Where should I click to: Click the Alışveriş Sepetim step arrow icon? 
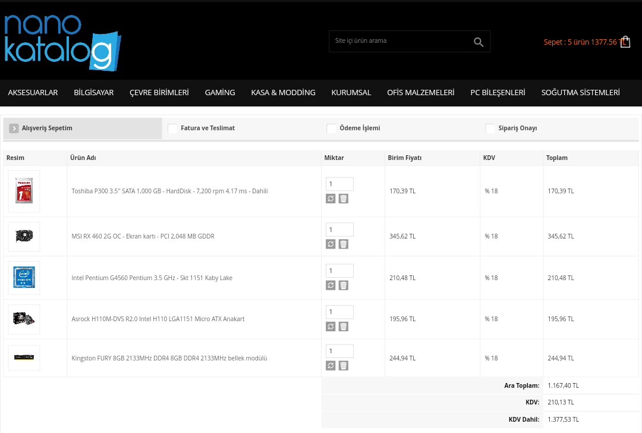14,128
